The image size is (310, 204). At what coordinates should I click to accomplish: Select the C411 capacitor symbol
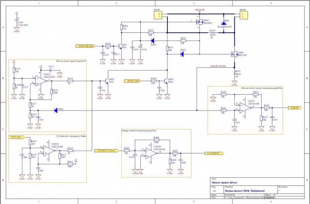50,70
